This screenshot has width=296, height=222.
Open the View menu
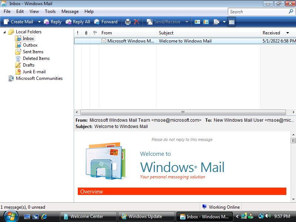point(34,11)
